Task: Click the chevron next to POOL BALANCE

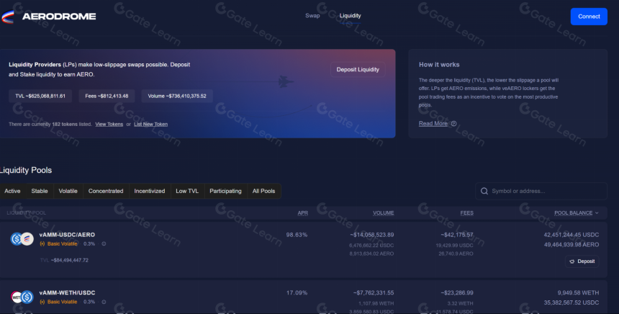Action: tap(597, 213)
